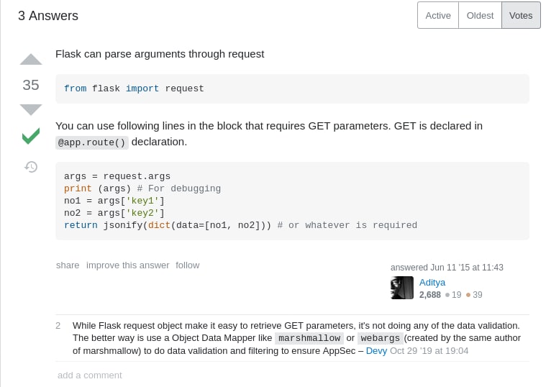Sort answers by Active
546x387 pixels.
tap(437, 16)
